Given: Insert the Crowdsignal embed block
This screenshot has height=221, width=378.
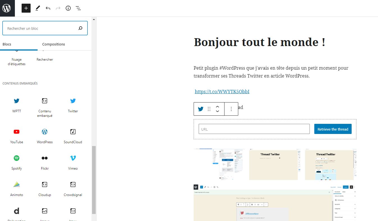Looking at the screenshot, I should pyautogui.click(x=73, y=189).
